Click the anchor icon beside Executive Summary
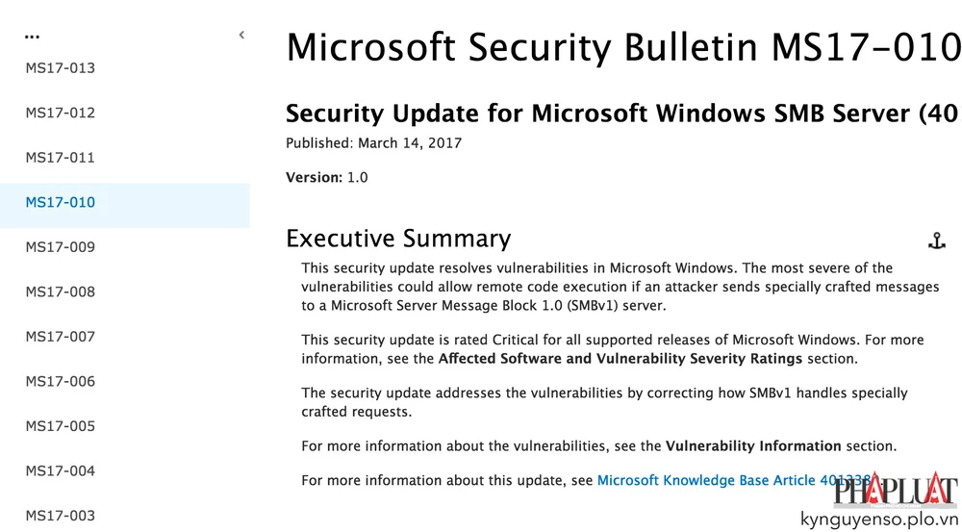The height and width of the screenshot is (532, 962). [936, 241]
